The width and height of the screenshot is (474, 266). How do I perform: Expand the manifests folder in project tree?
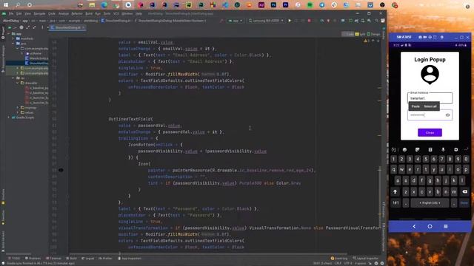[x=13, y=38]
